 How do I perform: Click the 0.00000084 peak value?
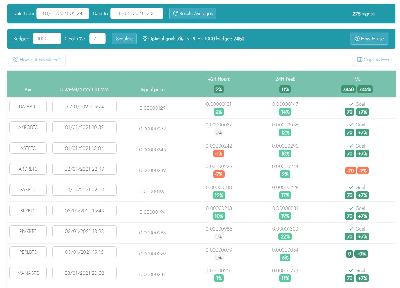point(285,250)
